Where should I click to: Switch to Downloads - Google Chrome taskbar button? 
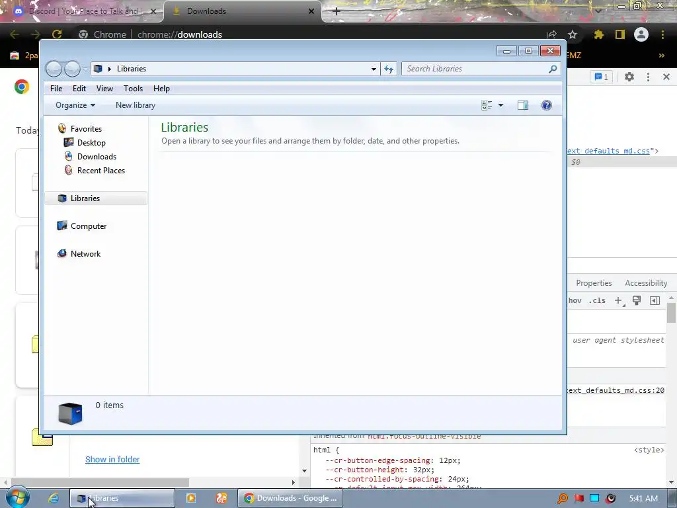(x=290, y=498)
